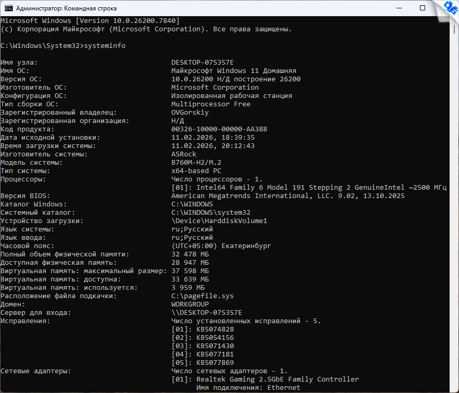The width and height of the screenshot is (459, 393).
Task: Click the typed command 'systeminfo'
Action: point(105,46)
